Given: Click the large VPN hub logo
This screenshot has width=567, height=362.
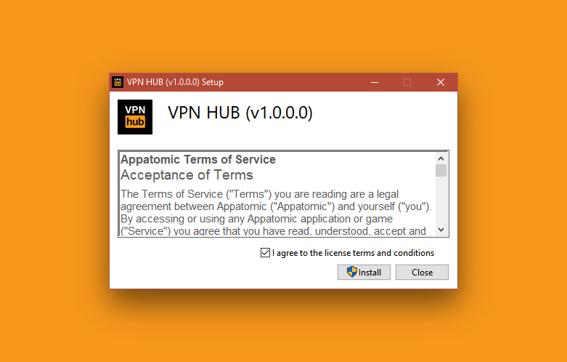Looking at the screenshot, I should pyautogui.click(x=135, y=117).
